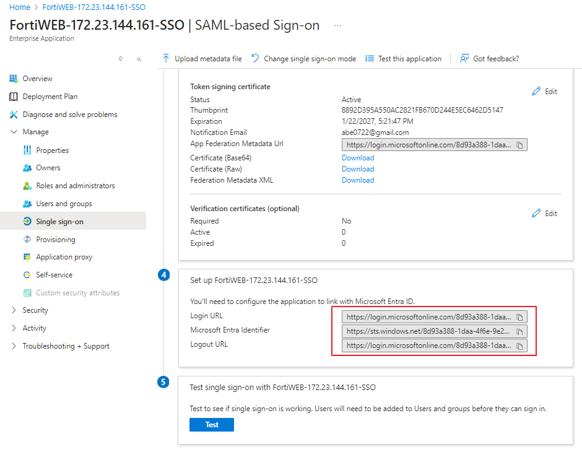Download the Certificate (Base64)
Screen dimensions: 582x452
[x=358, y=157]
